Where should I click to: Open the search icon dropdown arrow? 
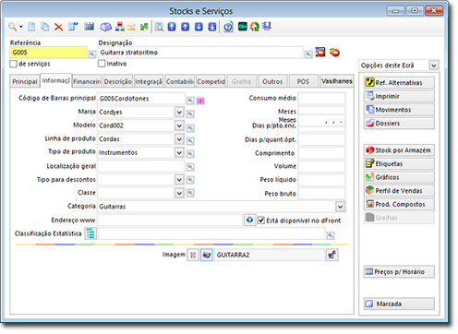click(21, 27)
